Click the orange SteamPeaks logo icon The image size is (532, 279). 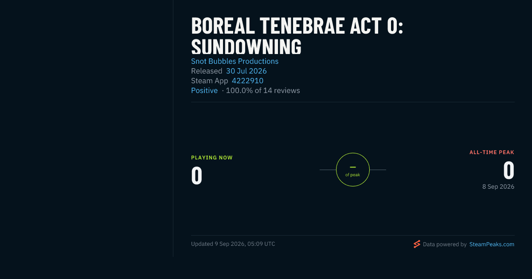point(417,244)
